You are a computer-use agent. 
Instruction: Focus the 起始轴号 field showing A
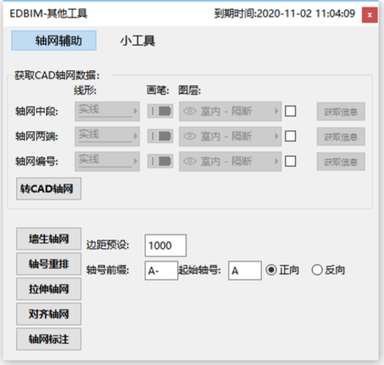[245, 270]
